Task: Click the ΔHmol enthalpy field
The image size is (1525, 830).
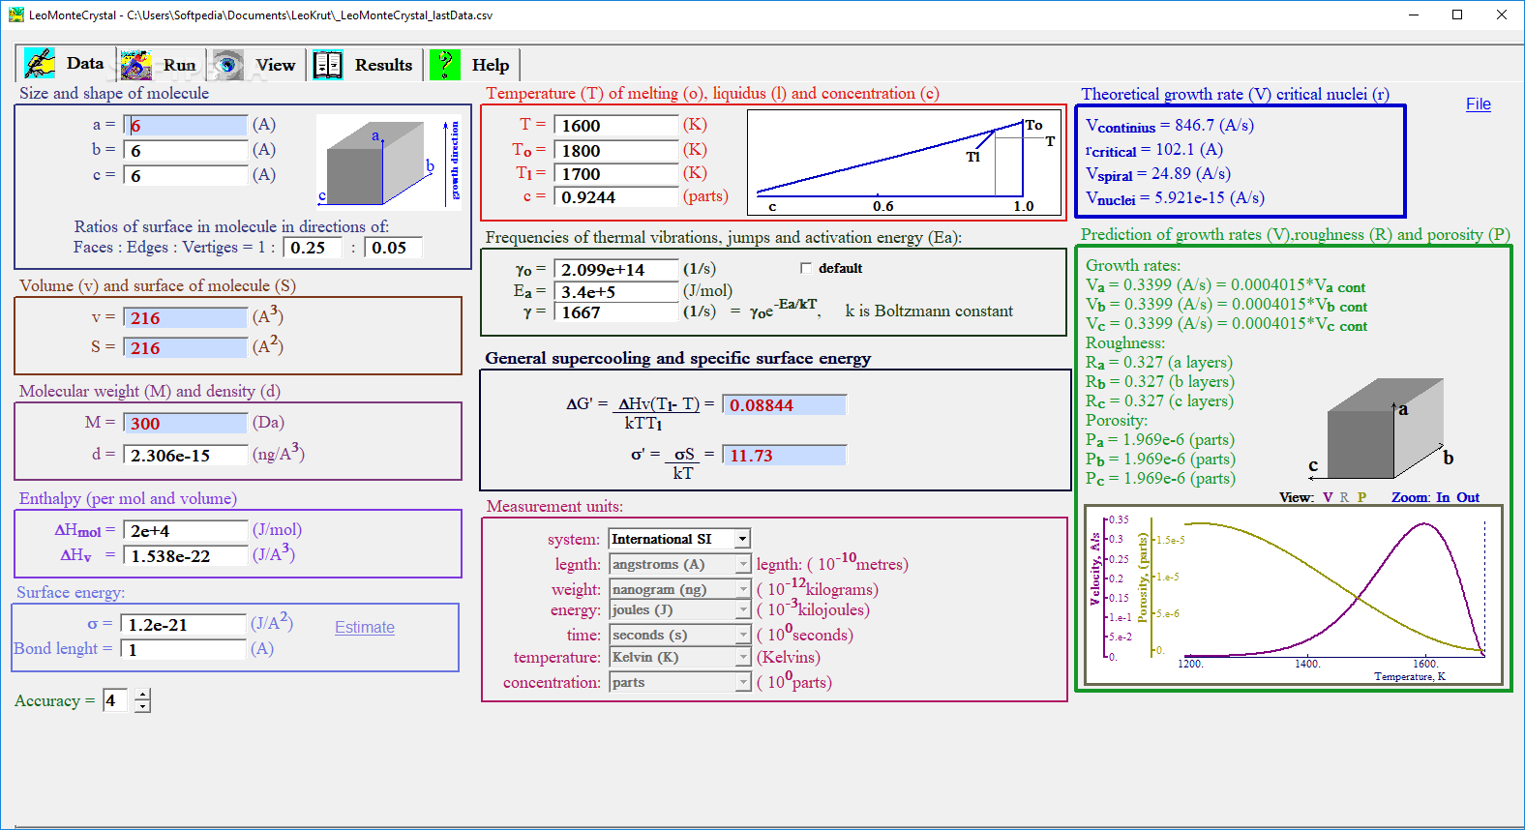Action: pos(186,531)
